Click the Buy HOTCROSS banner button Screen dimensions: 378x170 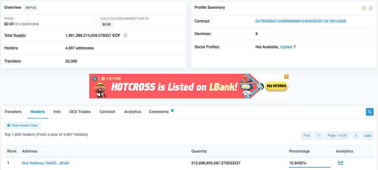coord(276,86)
